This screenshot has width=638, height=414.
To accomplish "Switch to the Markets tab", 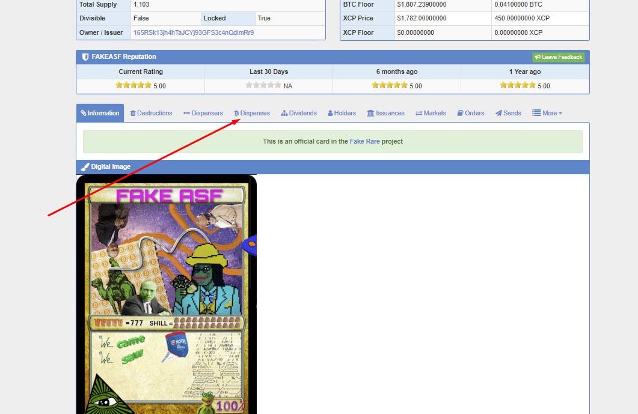I will tap(431, 113).
